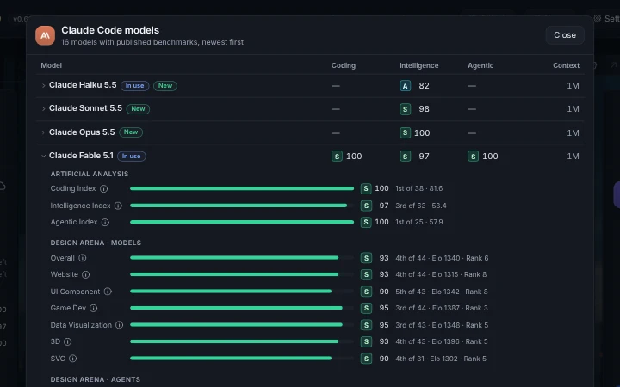The height and width of the screenshot is (387, 620).
Task: Click the Model column header
Action: [52, 65]
